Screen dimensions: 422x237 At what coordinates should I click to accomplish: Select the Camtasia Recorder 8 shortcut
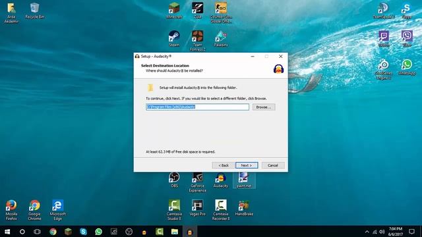click(221, 210)
